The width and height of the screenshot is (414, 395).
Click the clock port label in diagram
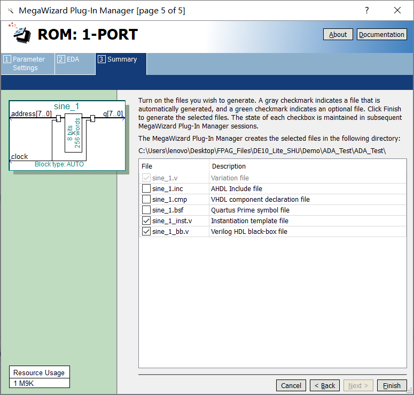pyautogui.click(x=19, y=156)
